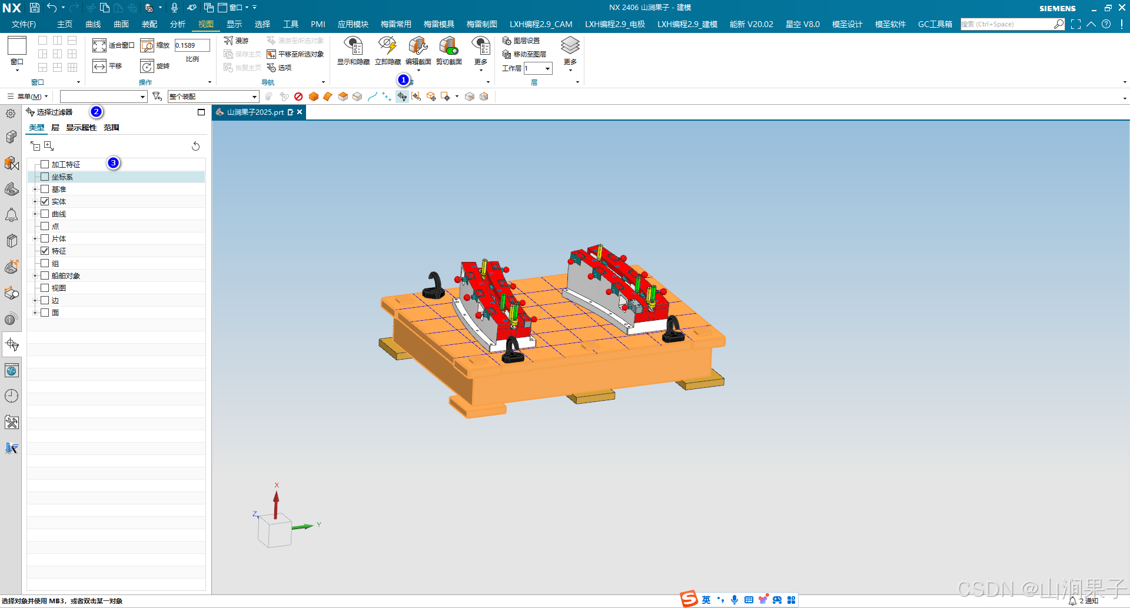1130x608 pixels.
Task: Switch to the 应用模块 ribbon tab
Action: click(353, 24)
